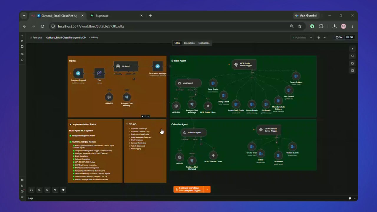Select the Move Emails to Folders node
Viewport: 377px width, 212px height.
[x=278, y=100]
